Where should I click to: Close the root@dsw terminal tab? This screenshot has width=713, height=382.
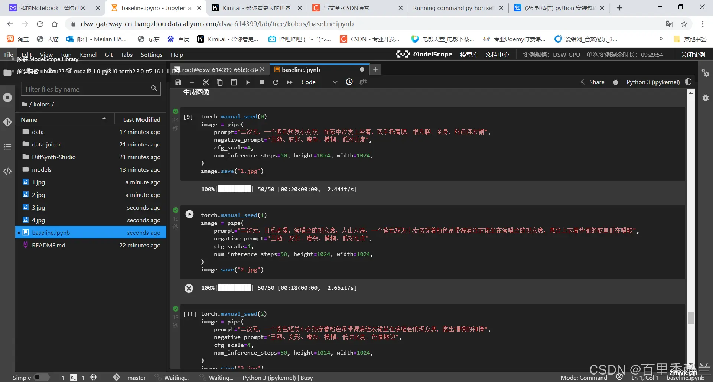[262, 70]
